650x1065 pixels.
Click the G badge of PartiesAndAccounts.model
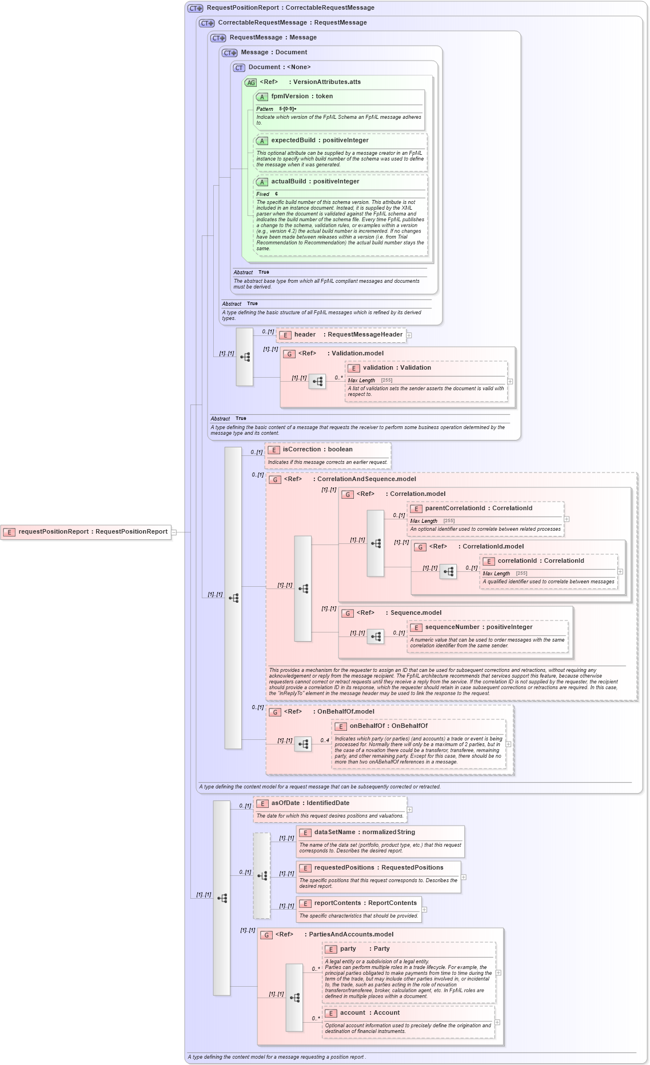266,935
